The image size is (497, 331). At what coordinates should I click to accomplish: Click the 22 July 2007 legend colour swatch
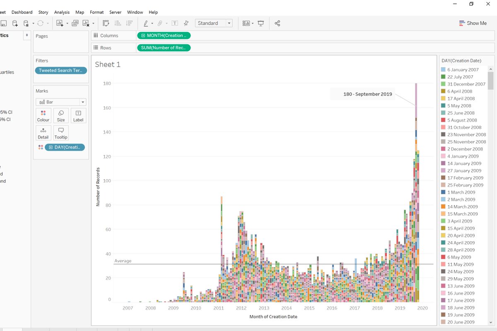pyautogui.click(x=443, y=77)
